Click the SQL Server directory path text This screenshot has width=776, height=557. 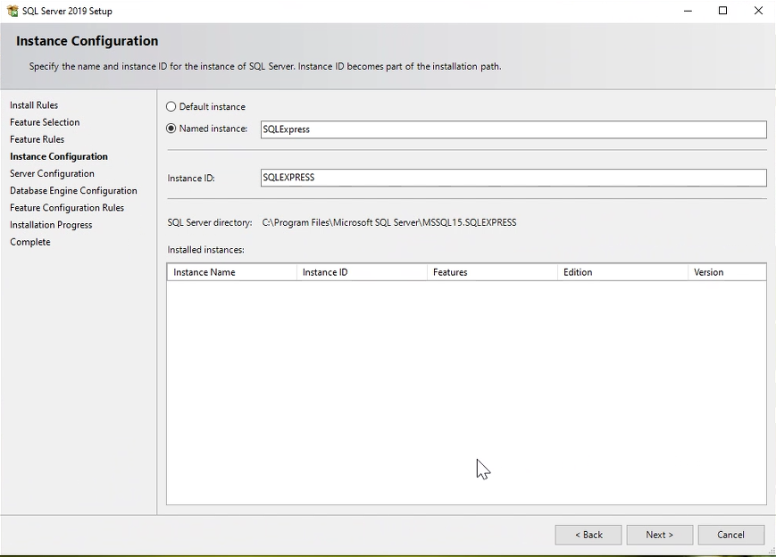[x=389, y=222]
